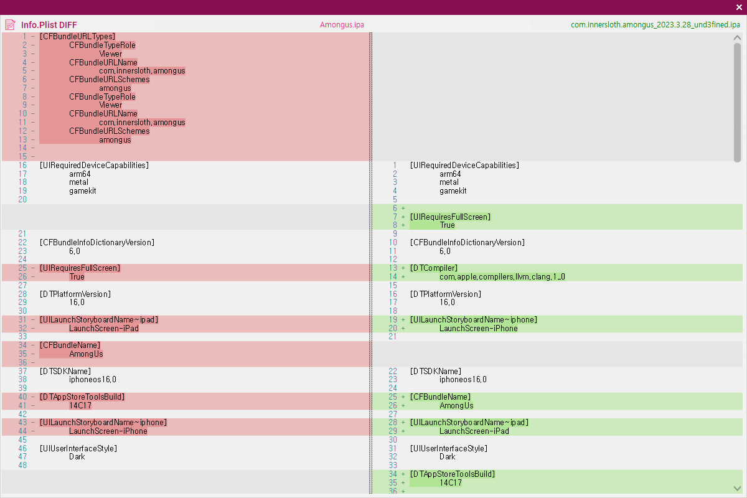The width and height of the screenshot is (747, 498).
Task: Click the vertical scrollbar thumb
Action: click(x=738, y=103)
